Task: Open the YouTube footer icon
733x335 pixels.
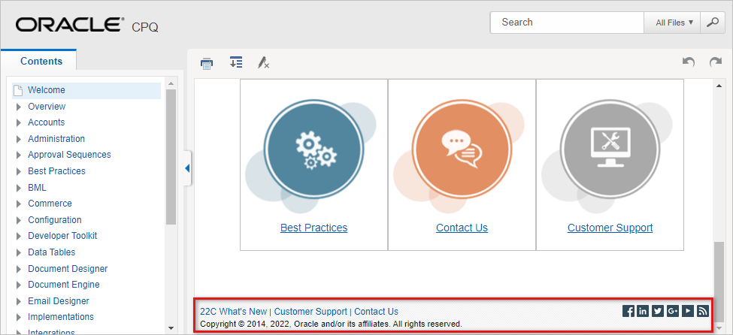Action: coord(688,311)
